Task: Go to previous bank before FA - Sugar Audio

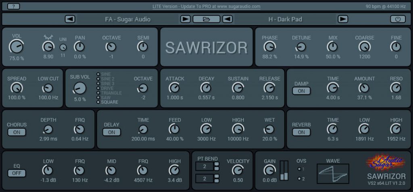Action: point(70,19)
